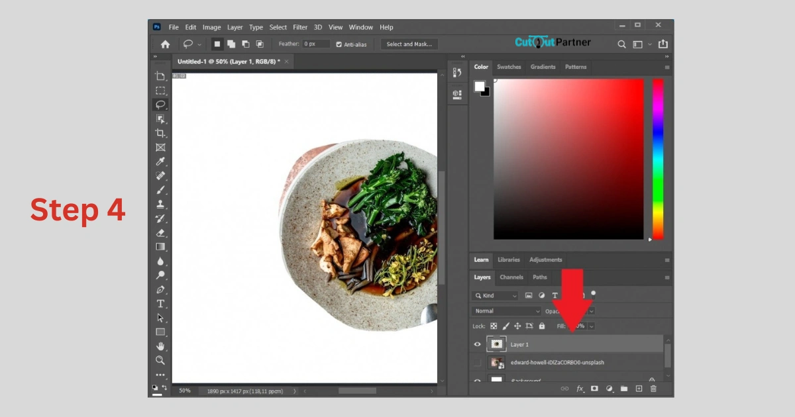Switch to the Channels tab
The height and width of the screenshot is (417, 795).
[511, 277]
